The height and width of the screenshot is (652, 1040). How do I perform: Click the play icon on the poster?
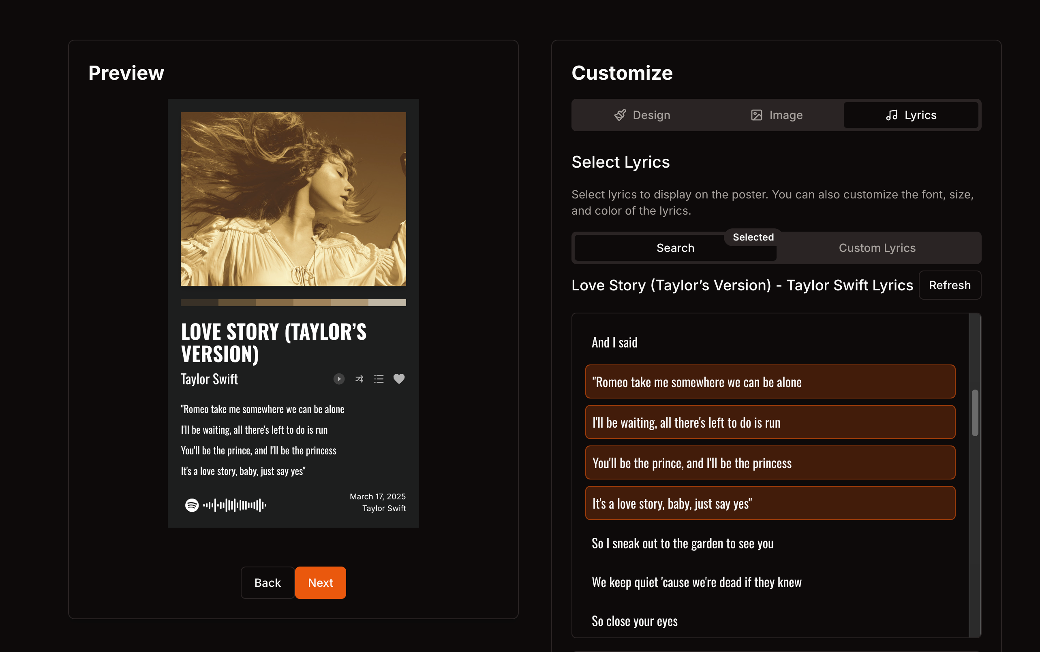pos(339,379)
